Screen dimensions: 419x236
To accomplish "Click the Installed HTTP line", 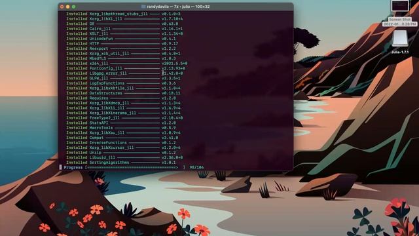I will pos(122,44).
